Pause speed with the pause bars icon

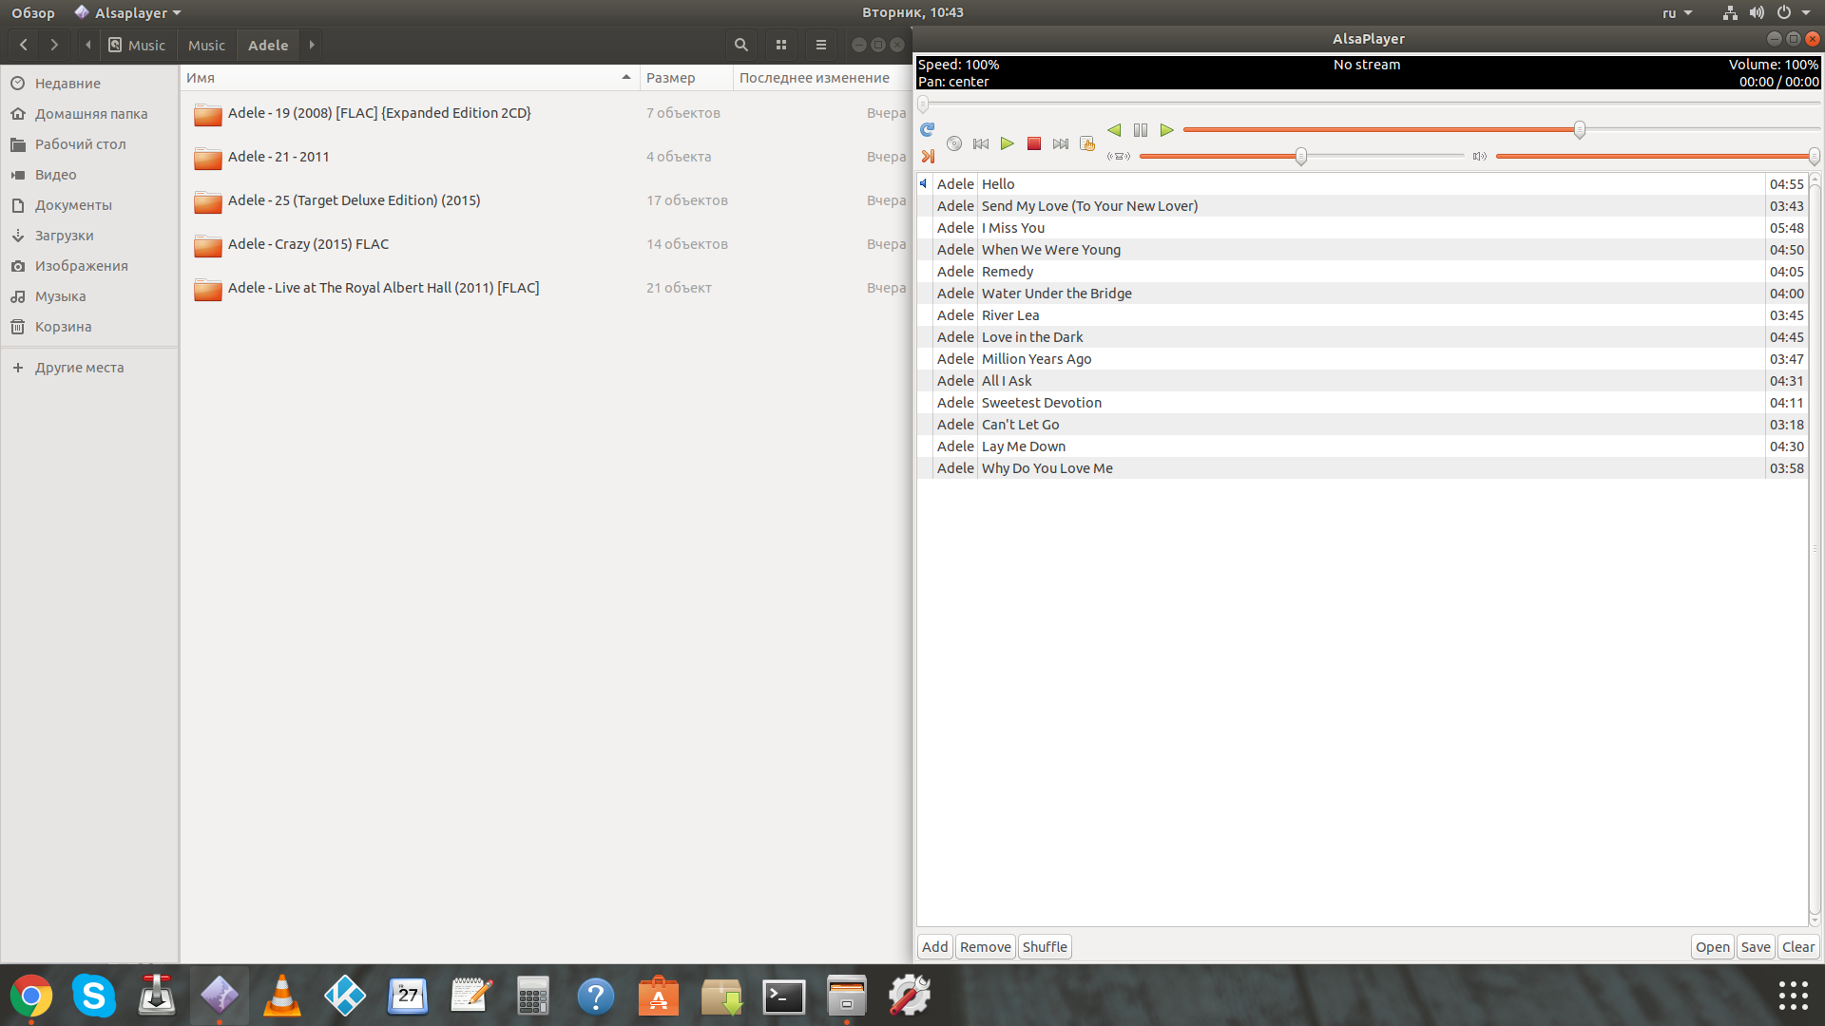coord(1141,129)
